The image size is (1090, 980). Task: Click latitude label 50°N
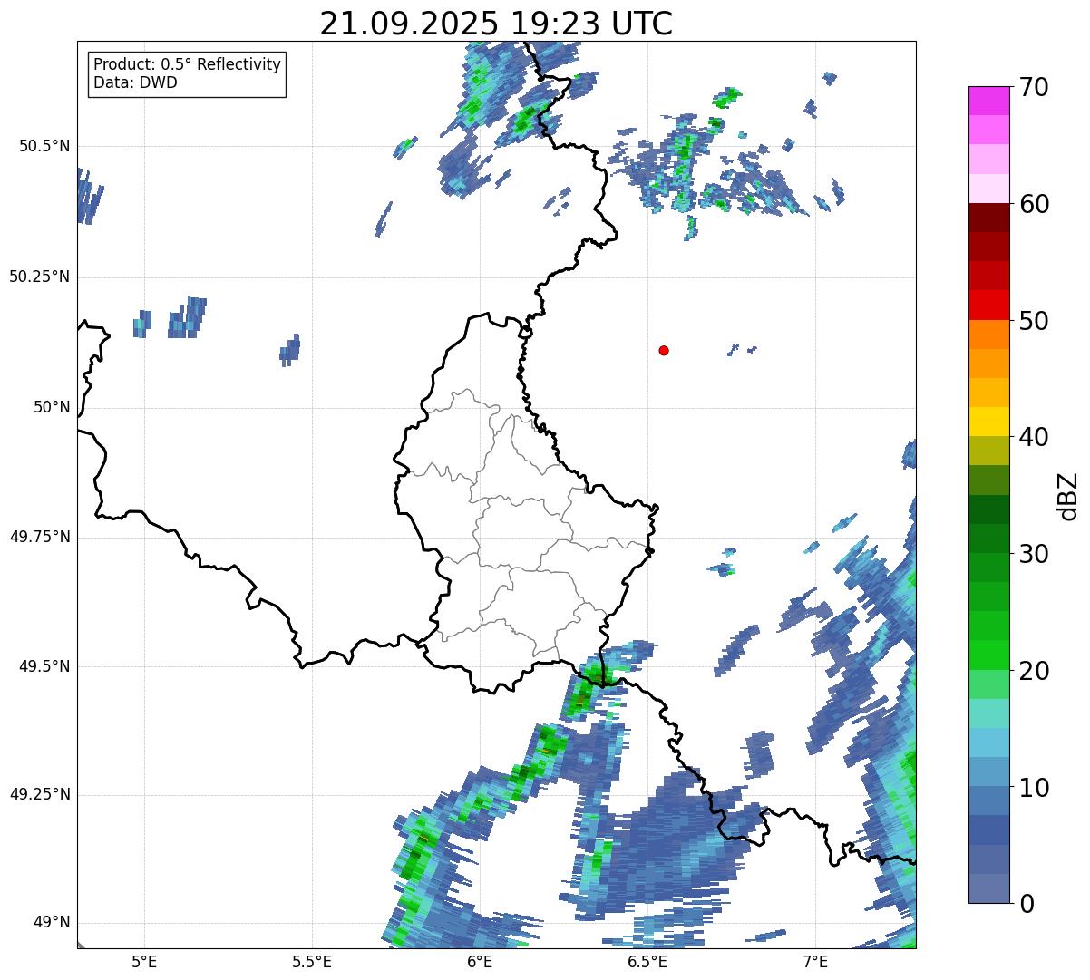(x=52, y=407)
